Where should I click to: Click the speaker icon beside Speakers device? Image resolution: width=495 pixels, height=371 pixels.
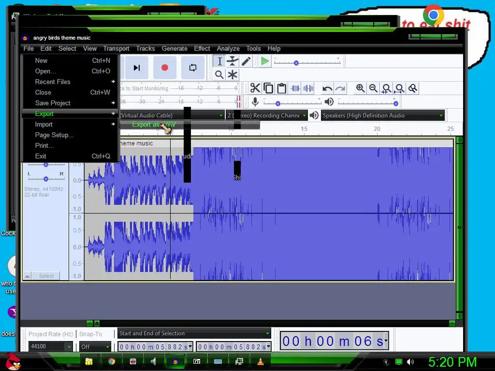(x=314, y=115)
